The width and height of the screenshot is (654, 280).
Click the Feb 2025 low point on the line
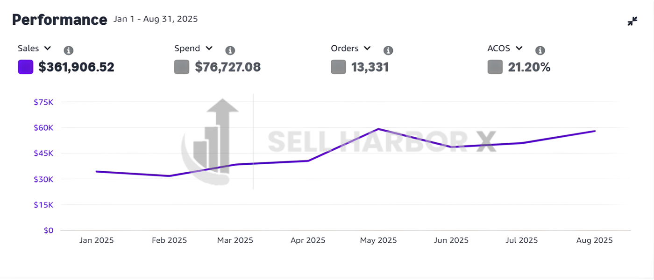[169, 176]
